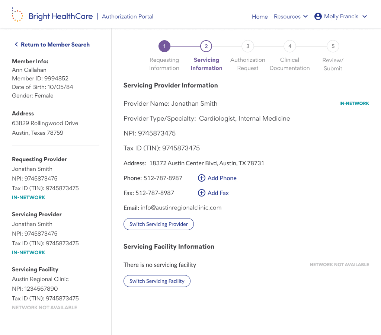Click the main panel NPI: 9745873475 line
The image size is (381, 335).
(x=150, y=133)
